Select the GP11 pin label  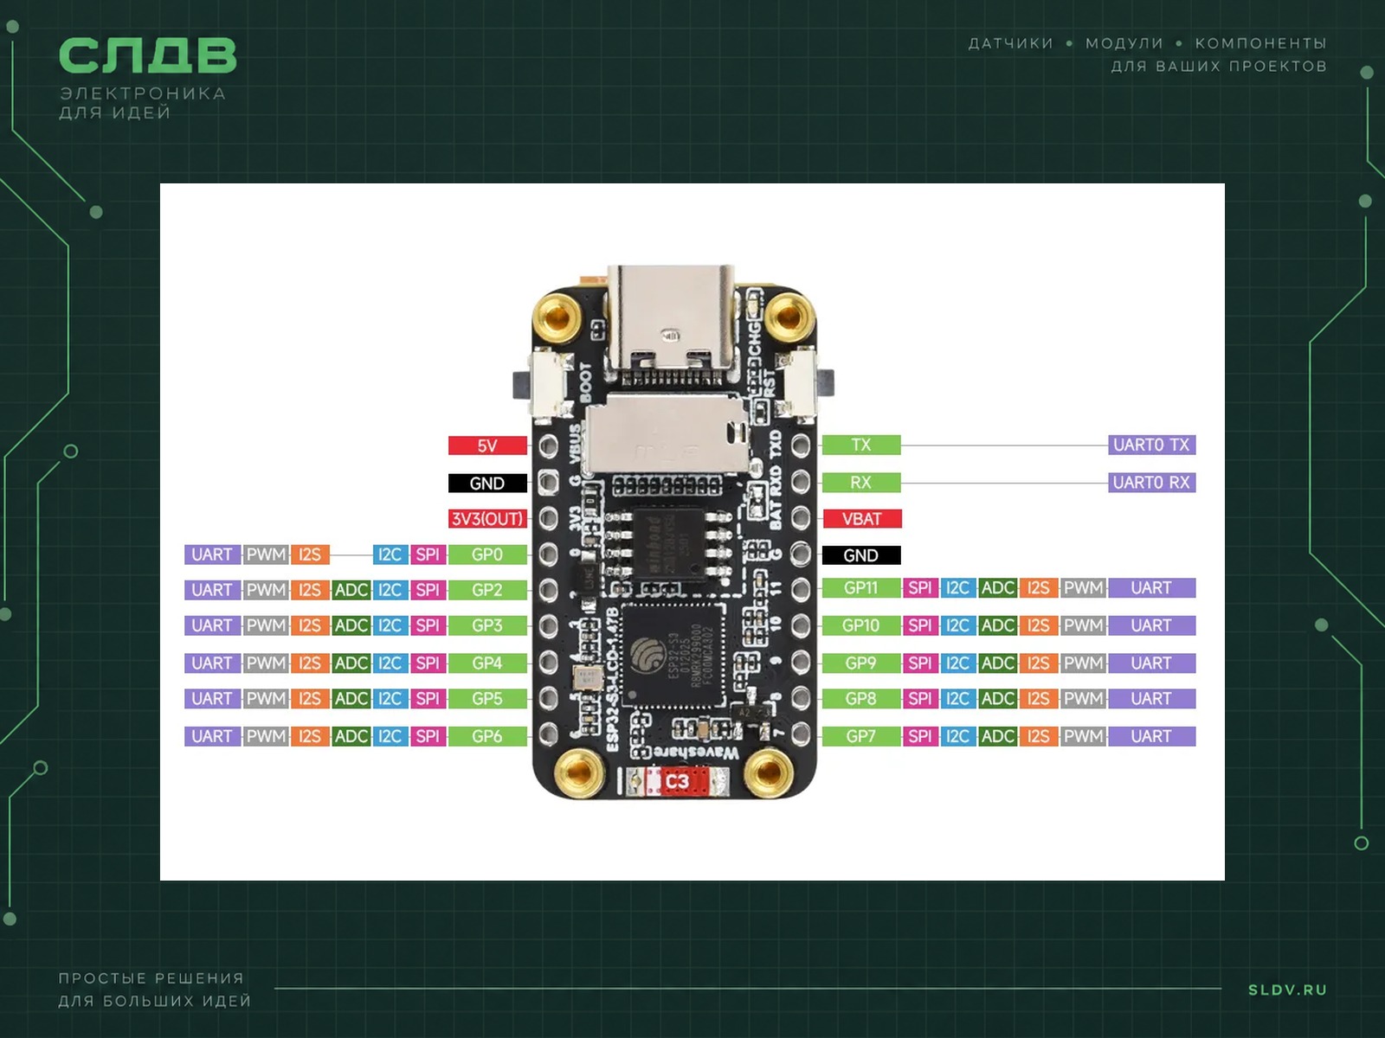click(x=860, y=588)
